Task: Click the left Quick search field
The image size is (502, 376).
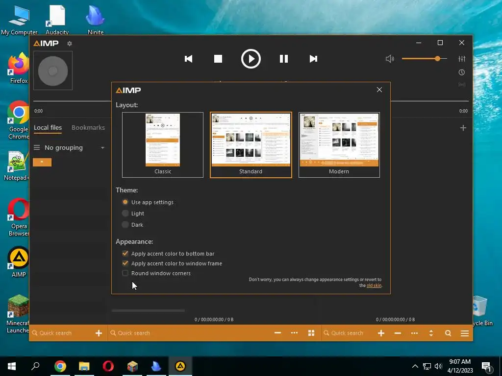Action: click(x=61, y=333)
